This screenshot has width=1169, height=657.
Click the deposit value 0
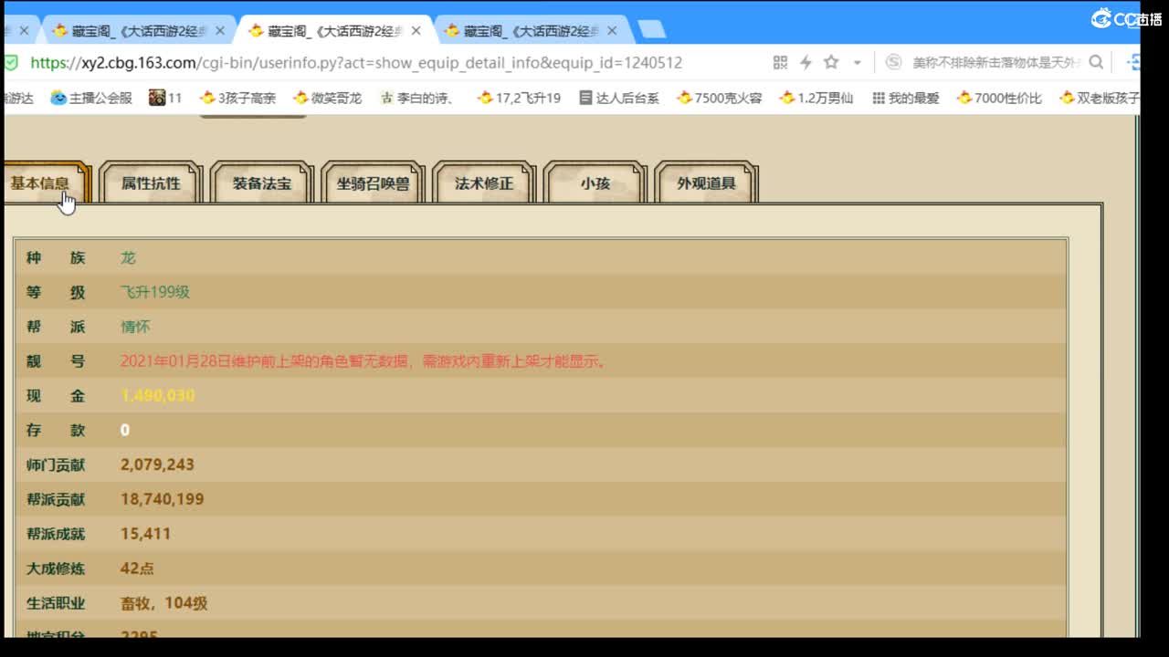coord(125,431)
